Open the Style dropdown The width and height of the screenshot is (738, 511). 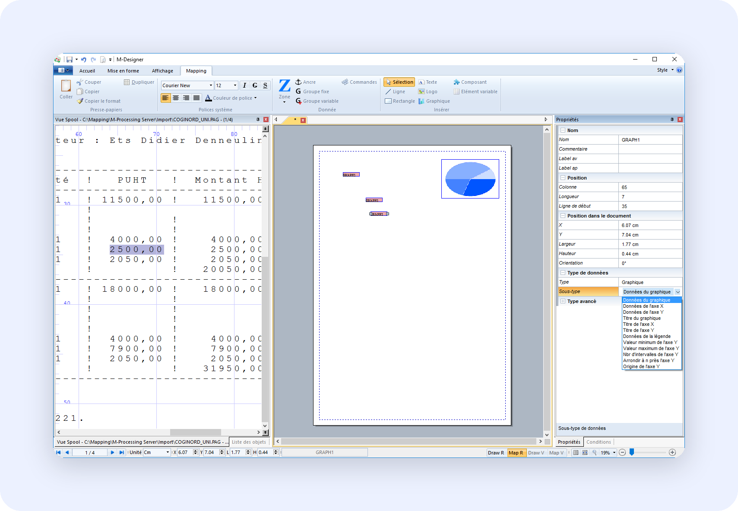[x=665, y=70]
